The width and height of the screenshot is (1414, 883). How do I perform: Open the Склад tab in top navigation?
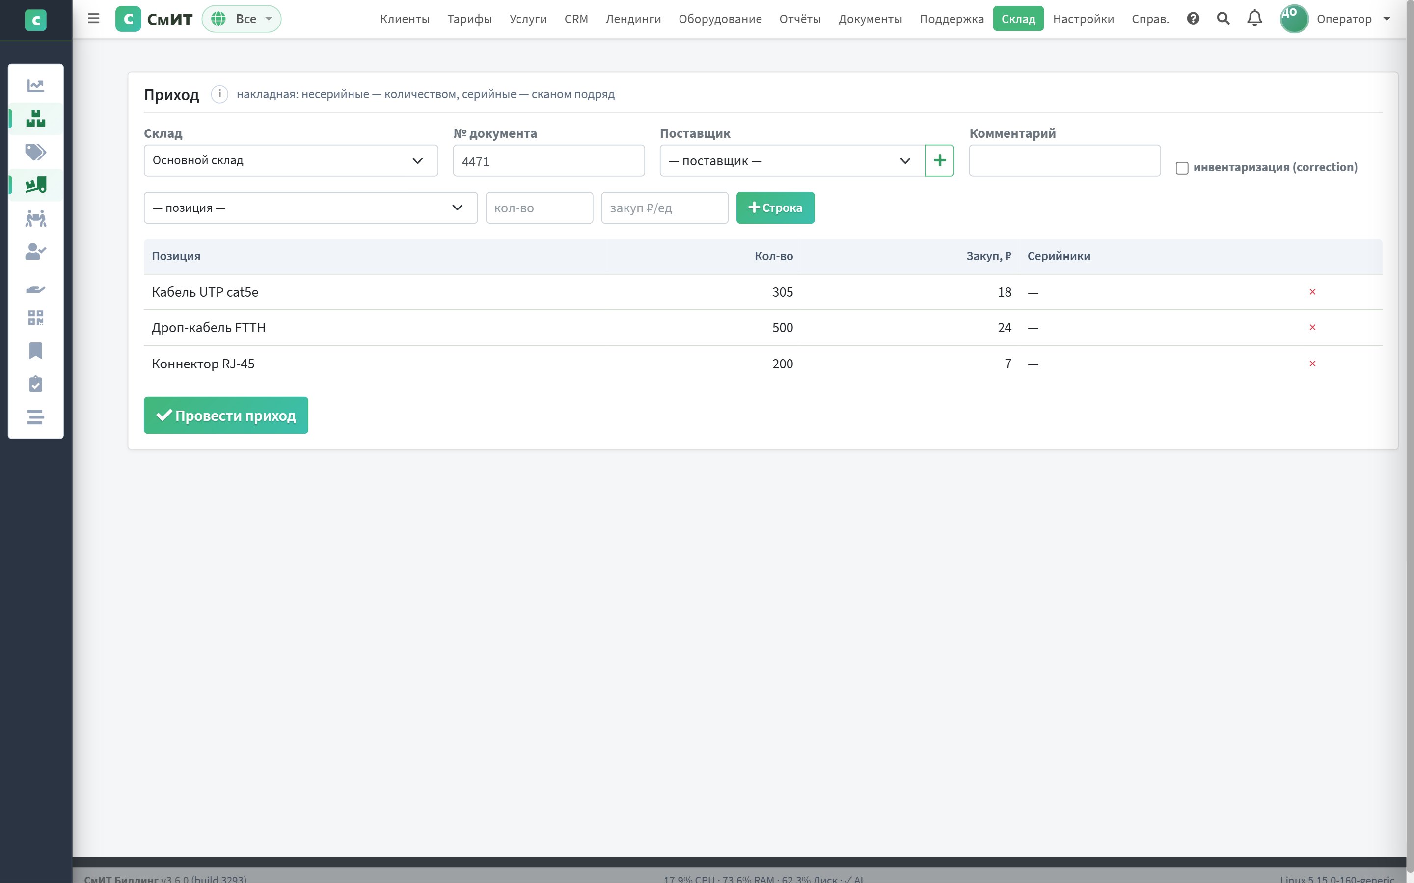coord(1018,19)
